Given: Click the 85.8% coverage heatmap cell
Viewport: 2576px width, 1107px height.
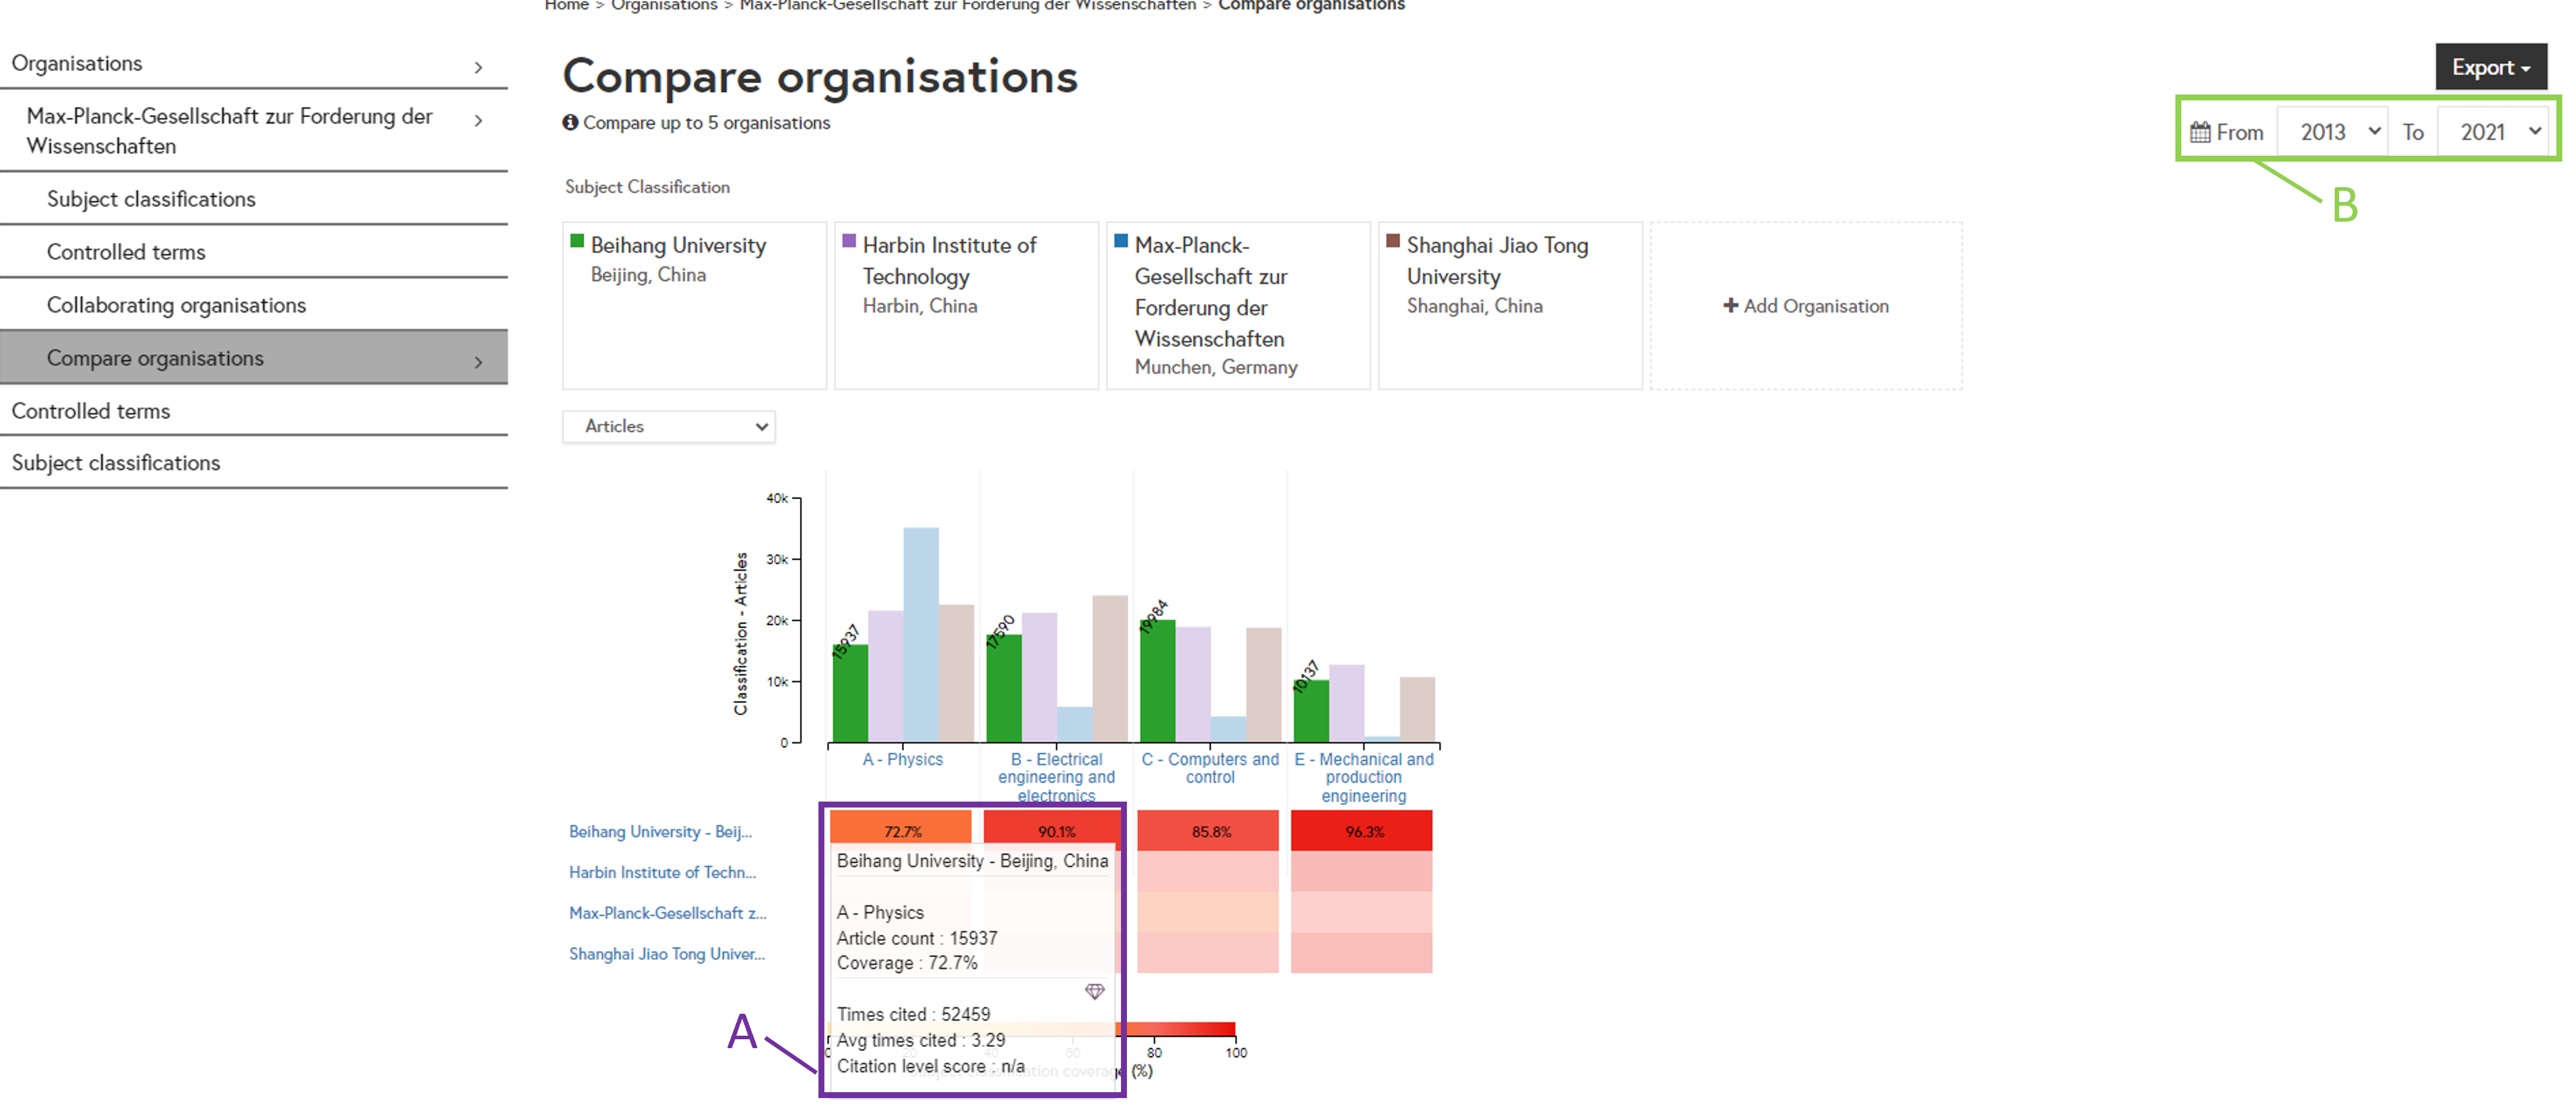Looking at the screenshot, I should click(1208, 831).
